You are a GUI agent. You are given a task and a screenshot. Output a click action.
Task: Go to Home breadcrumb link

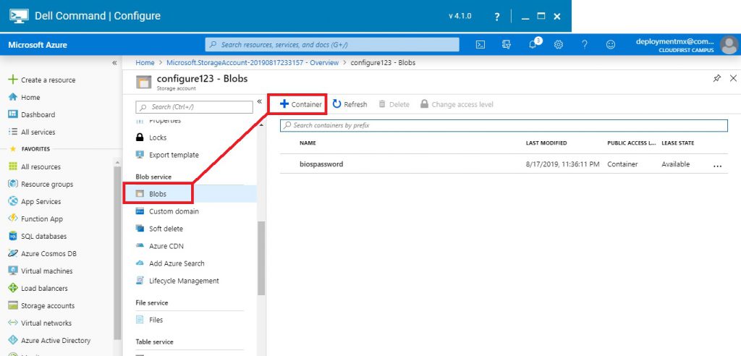point(145,63)
